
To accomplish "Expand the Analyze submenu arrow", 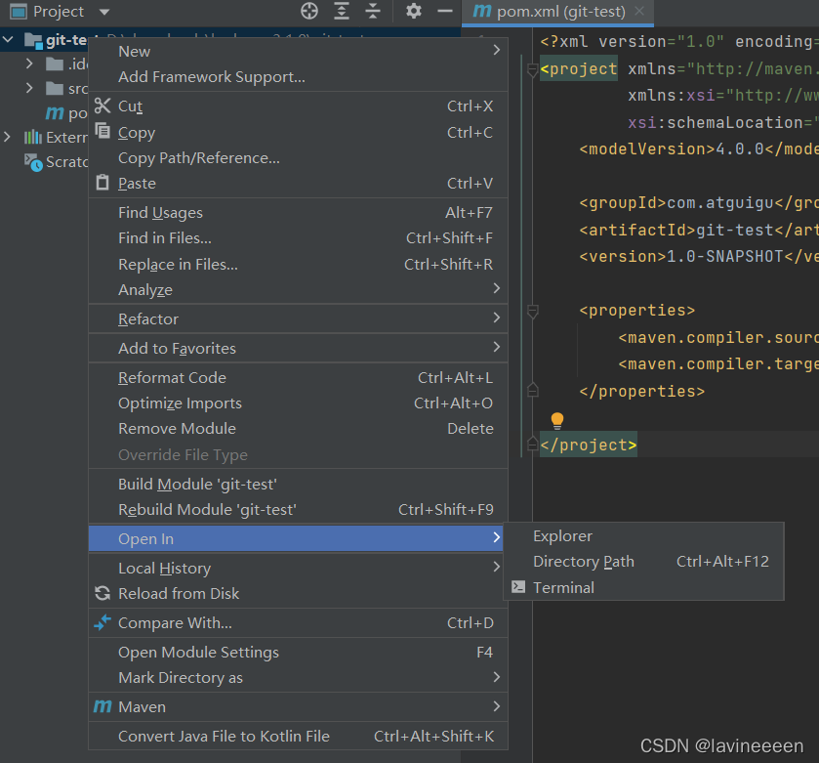I will 497,288.
